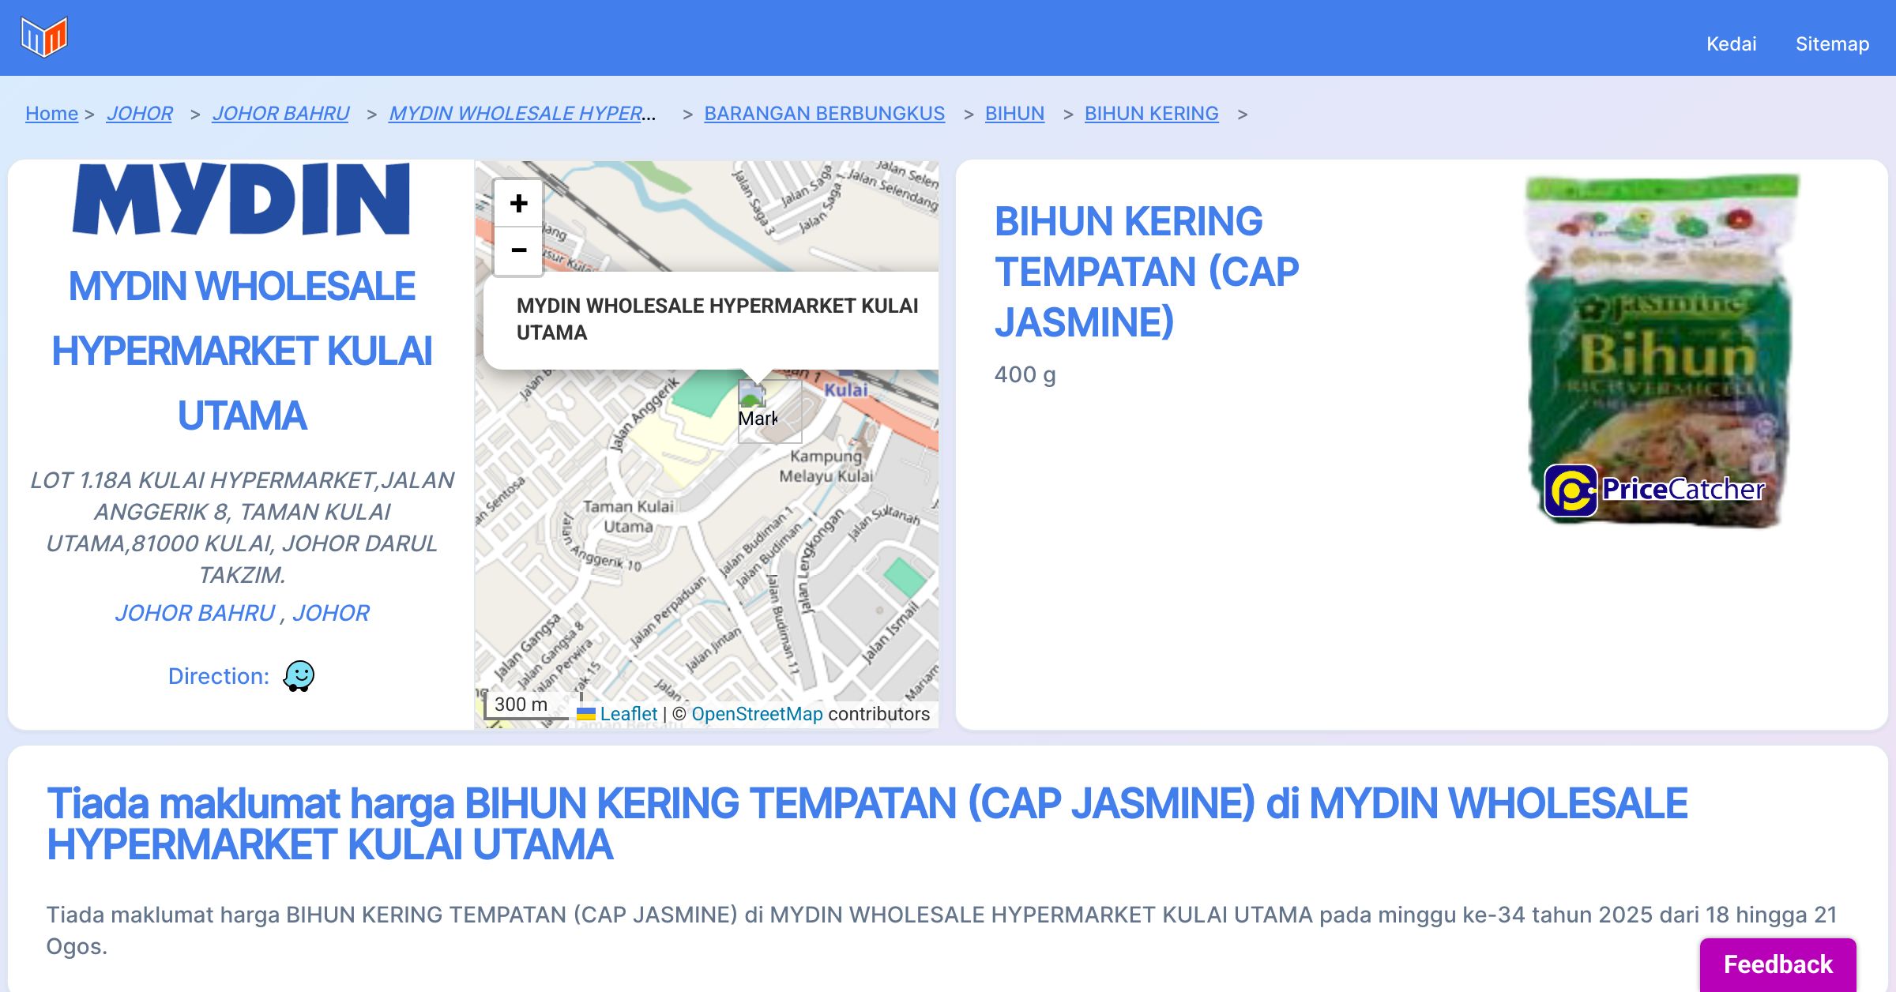Click the map popup store name
Viewport: 1896px width, 992px height.
click(717, 319)
